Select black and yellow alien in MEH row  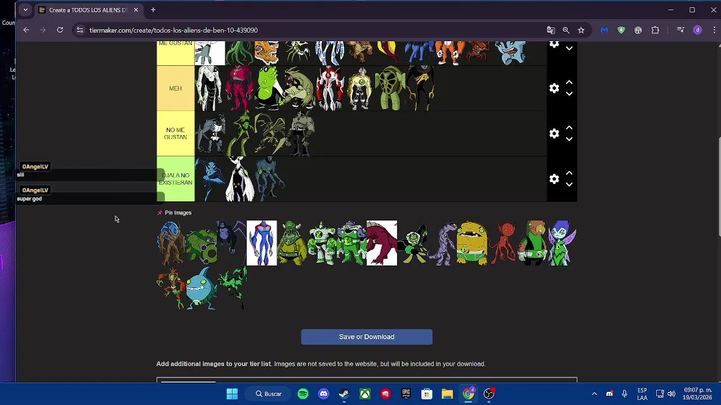(x=421, y=88)
